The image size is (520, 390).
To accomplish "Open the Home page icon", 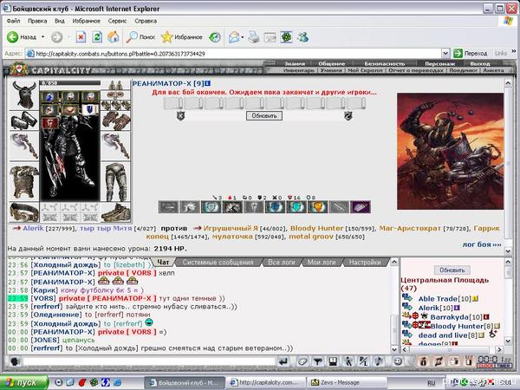I will point(113,36).
